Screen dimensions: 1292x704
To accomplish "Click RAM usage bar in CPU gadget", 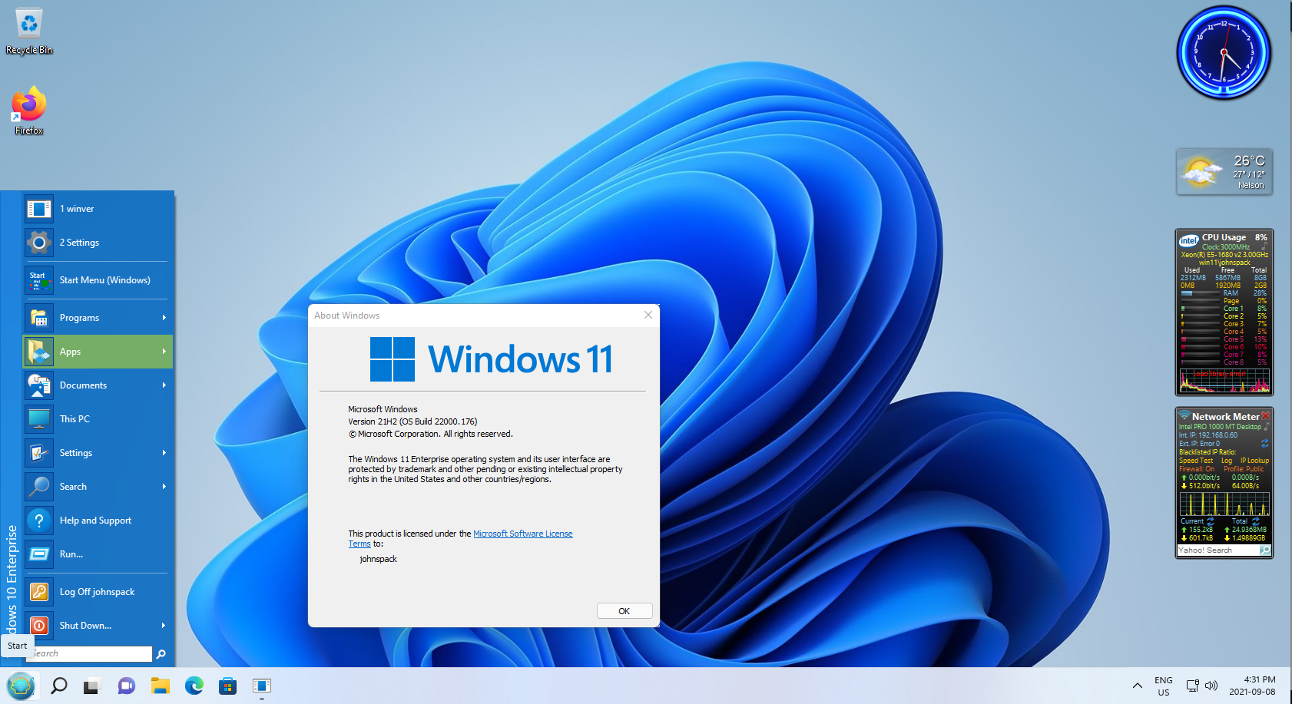I will pyautogui.click(x=1200, y=293).
